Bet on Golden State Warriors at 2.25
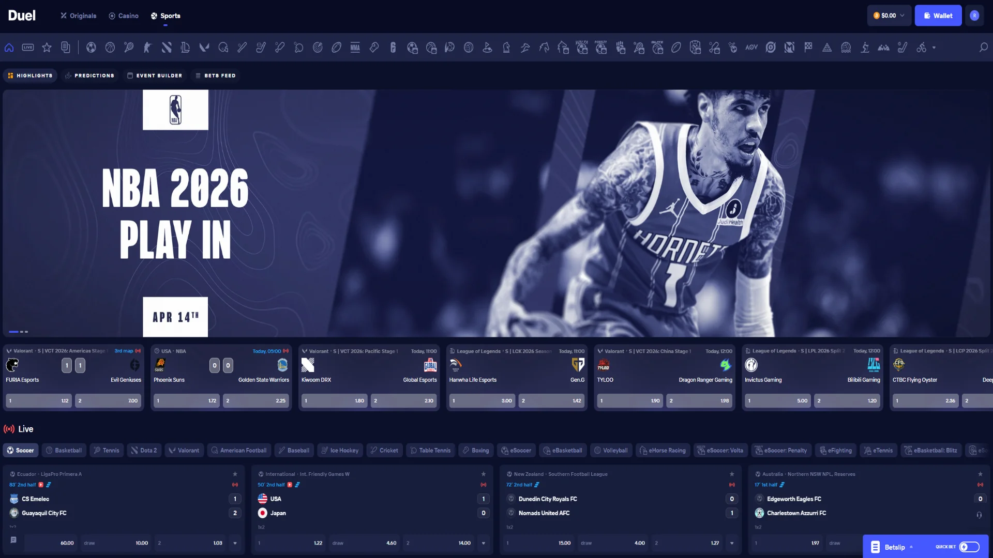 click(256, 400)
